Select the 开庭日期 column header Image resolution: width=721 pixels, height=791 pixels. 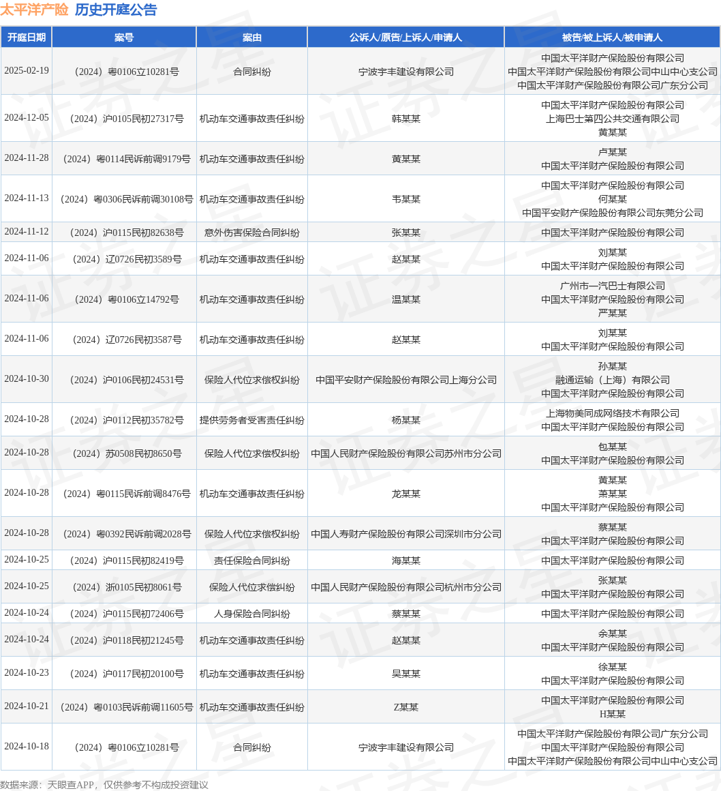point(27,38)
